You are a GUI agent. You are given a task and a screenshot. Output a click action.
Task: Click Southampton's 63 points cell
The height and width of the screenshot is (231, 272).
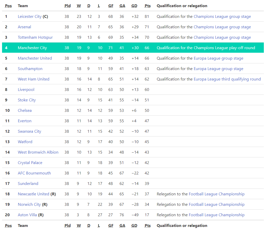pos(147,69)
